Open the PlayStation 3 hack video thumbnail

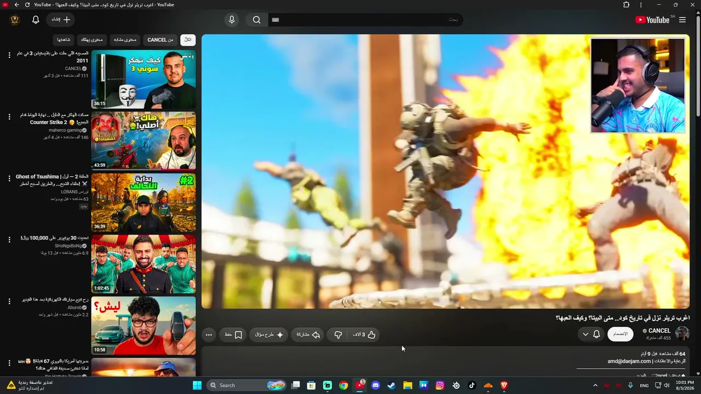click(143, 79)
